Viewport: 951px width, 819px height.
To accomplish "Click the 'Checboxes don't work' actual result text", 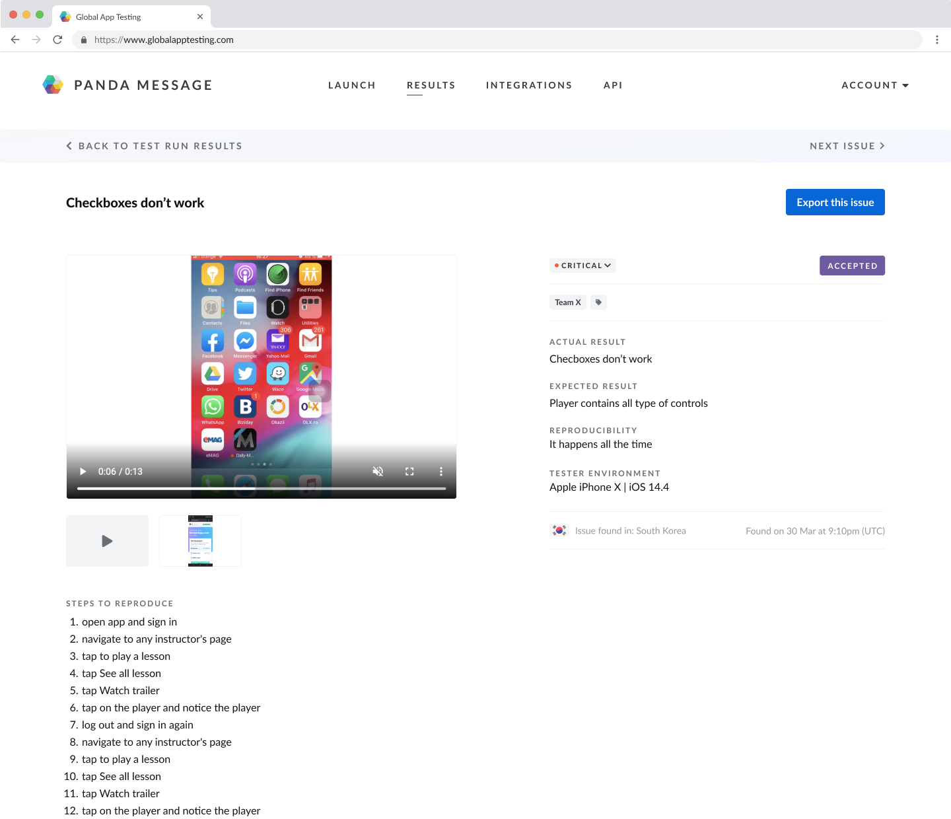I will [x=601, y=359].
